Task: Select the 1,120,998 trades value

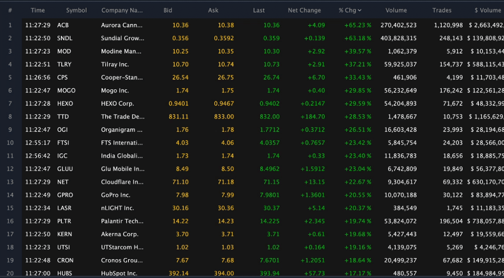Action: click(x=449, y=25)
